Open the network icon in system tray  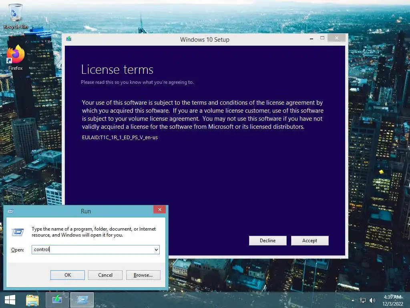[363, 300]
